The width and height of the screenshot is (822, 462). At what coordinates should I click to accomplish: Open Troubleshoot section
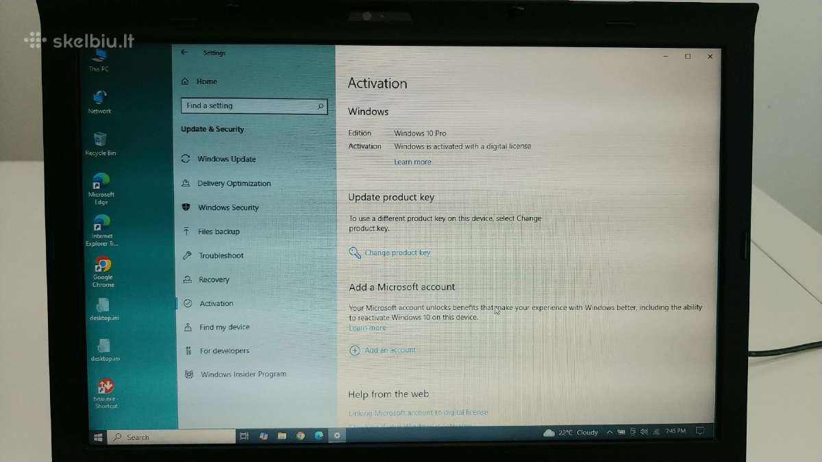point(212,255)
